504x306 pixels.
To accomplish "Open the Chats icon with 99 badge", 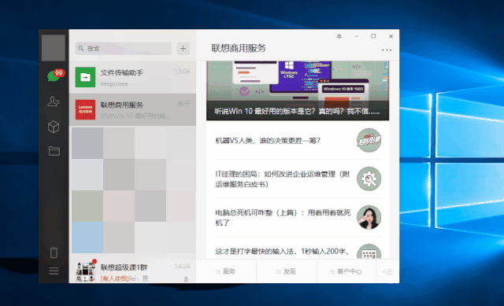I will pyautogui.click(x=54, y=76).
